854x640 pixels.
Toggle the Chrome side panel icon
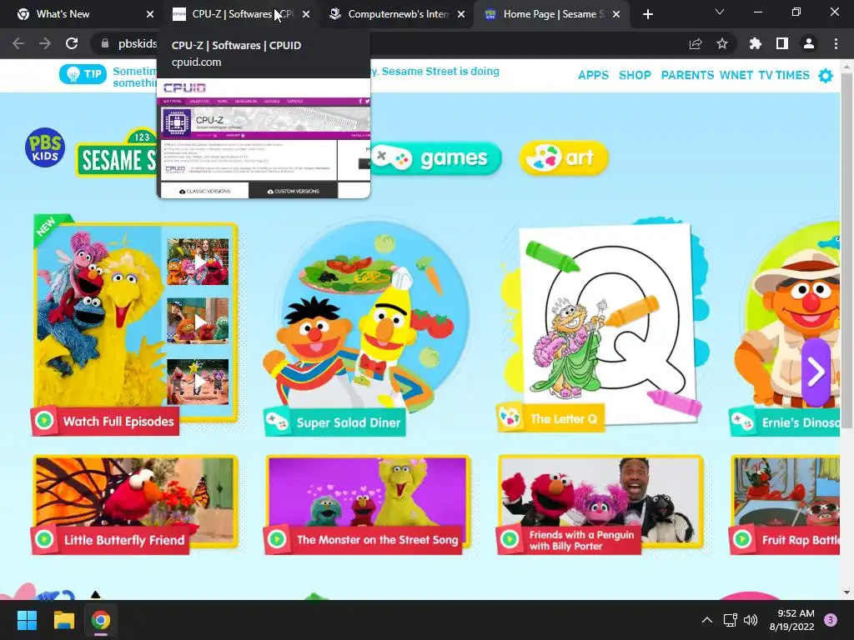tap(782, 43)
